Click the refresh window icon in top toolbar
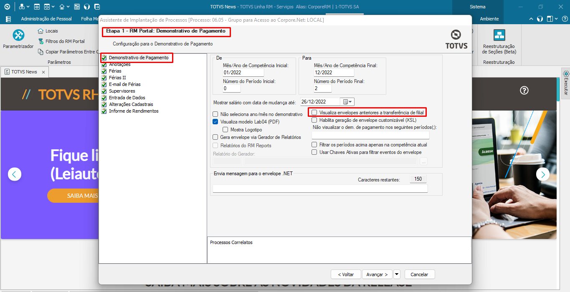 (47, 7)
